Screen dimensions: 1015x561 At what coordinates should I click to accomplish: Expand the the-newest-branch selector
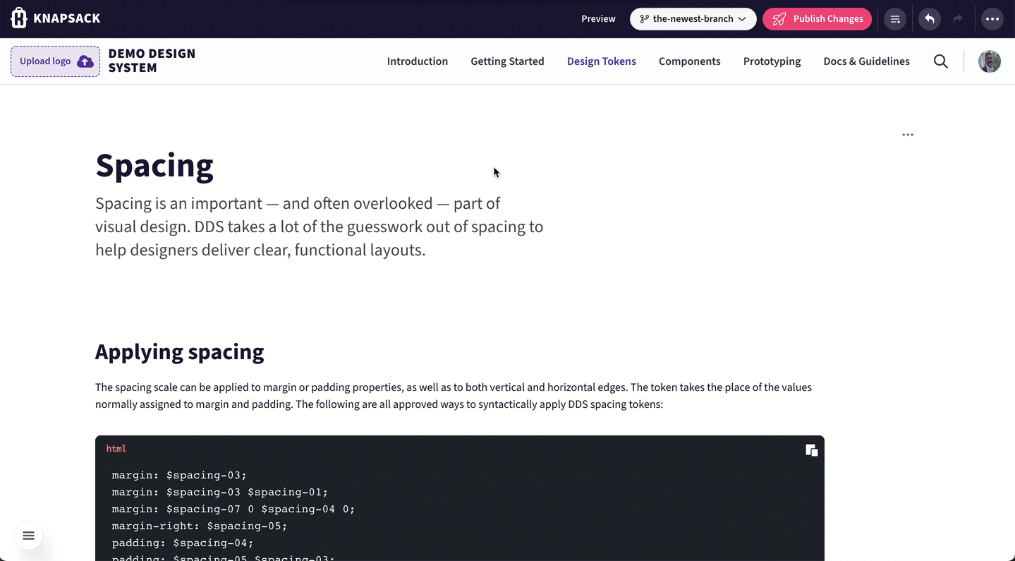[693, 19]
